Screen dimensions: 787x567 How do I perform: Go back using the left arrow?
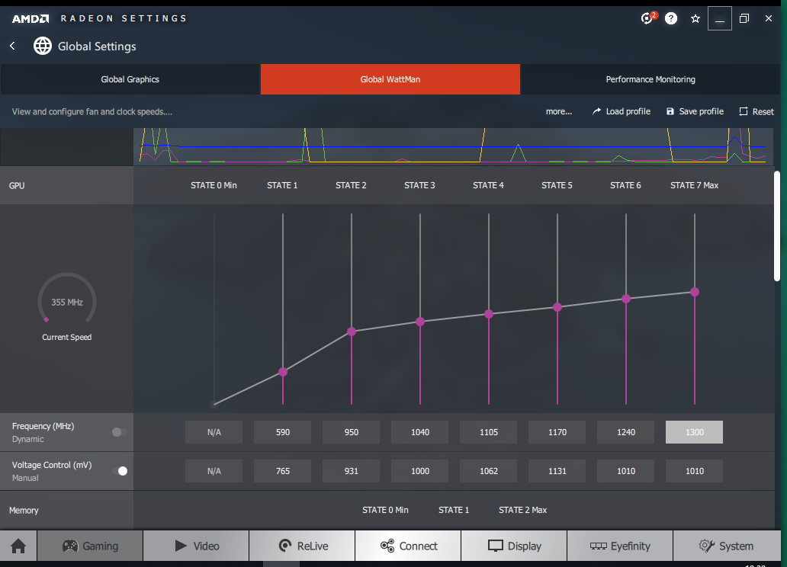[x=12, y=46]
